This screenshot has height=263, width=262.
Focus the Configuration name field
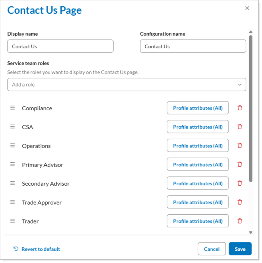click(193, 46)
